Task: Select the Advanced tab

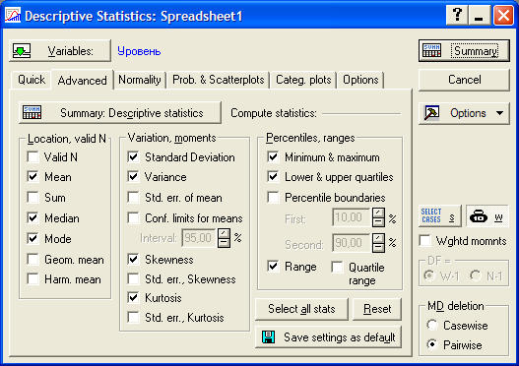Action: (82, 81)
